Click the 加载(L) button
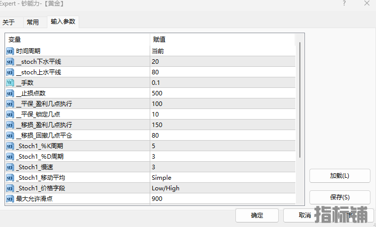The image size is (376, 227). pyautogui.click(x=340, y=176)
